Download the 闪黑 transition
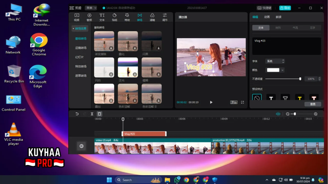This screenshot has height=184, width=328. click(159, 48)
